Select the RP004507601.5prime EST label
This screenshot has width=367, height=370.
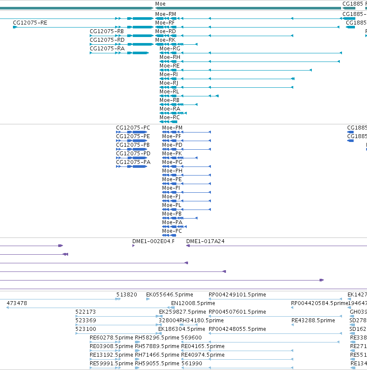pyautogui.click(x=237, y=312)
